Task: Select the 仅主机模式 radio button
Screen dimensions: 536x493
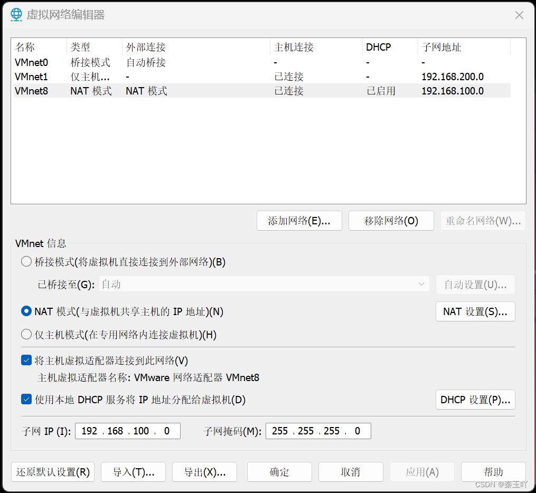Action: (26, 335)
